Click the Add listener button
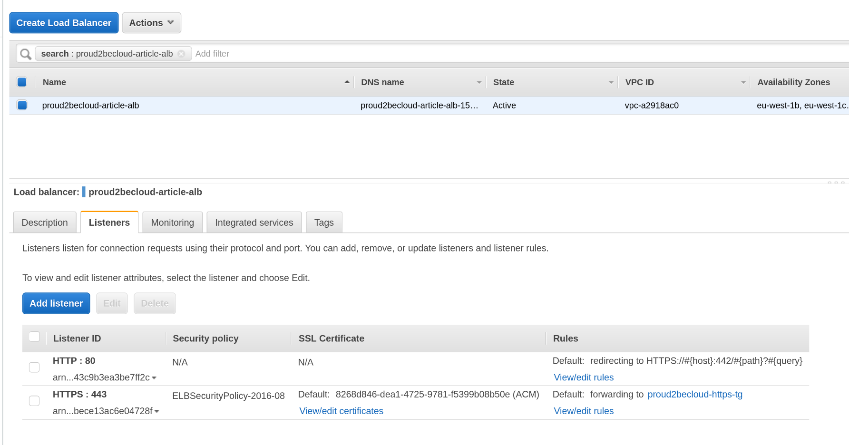 [x=56, y=303]
